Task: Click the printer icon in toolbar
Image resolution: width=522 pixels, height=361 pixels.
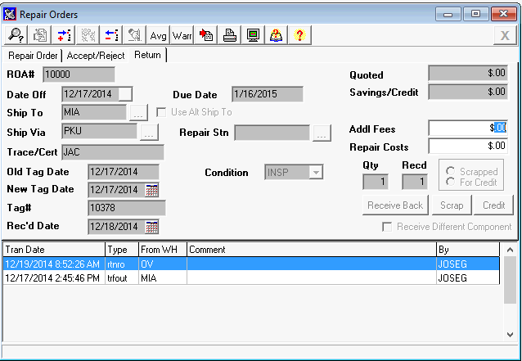Action: [x=230, y=35]
